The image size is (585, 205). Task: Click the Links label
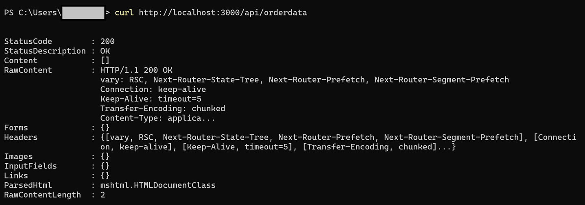click(16, 176)
